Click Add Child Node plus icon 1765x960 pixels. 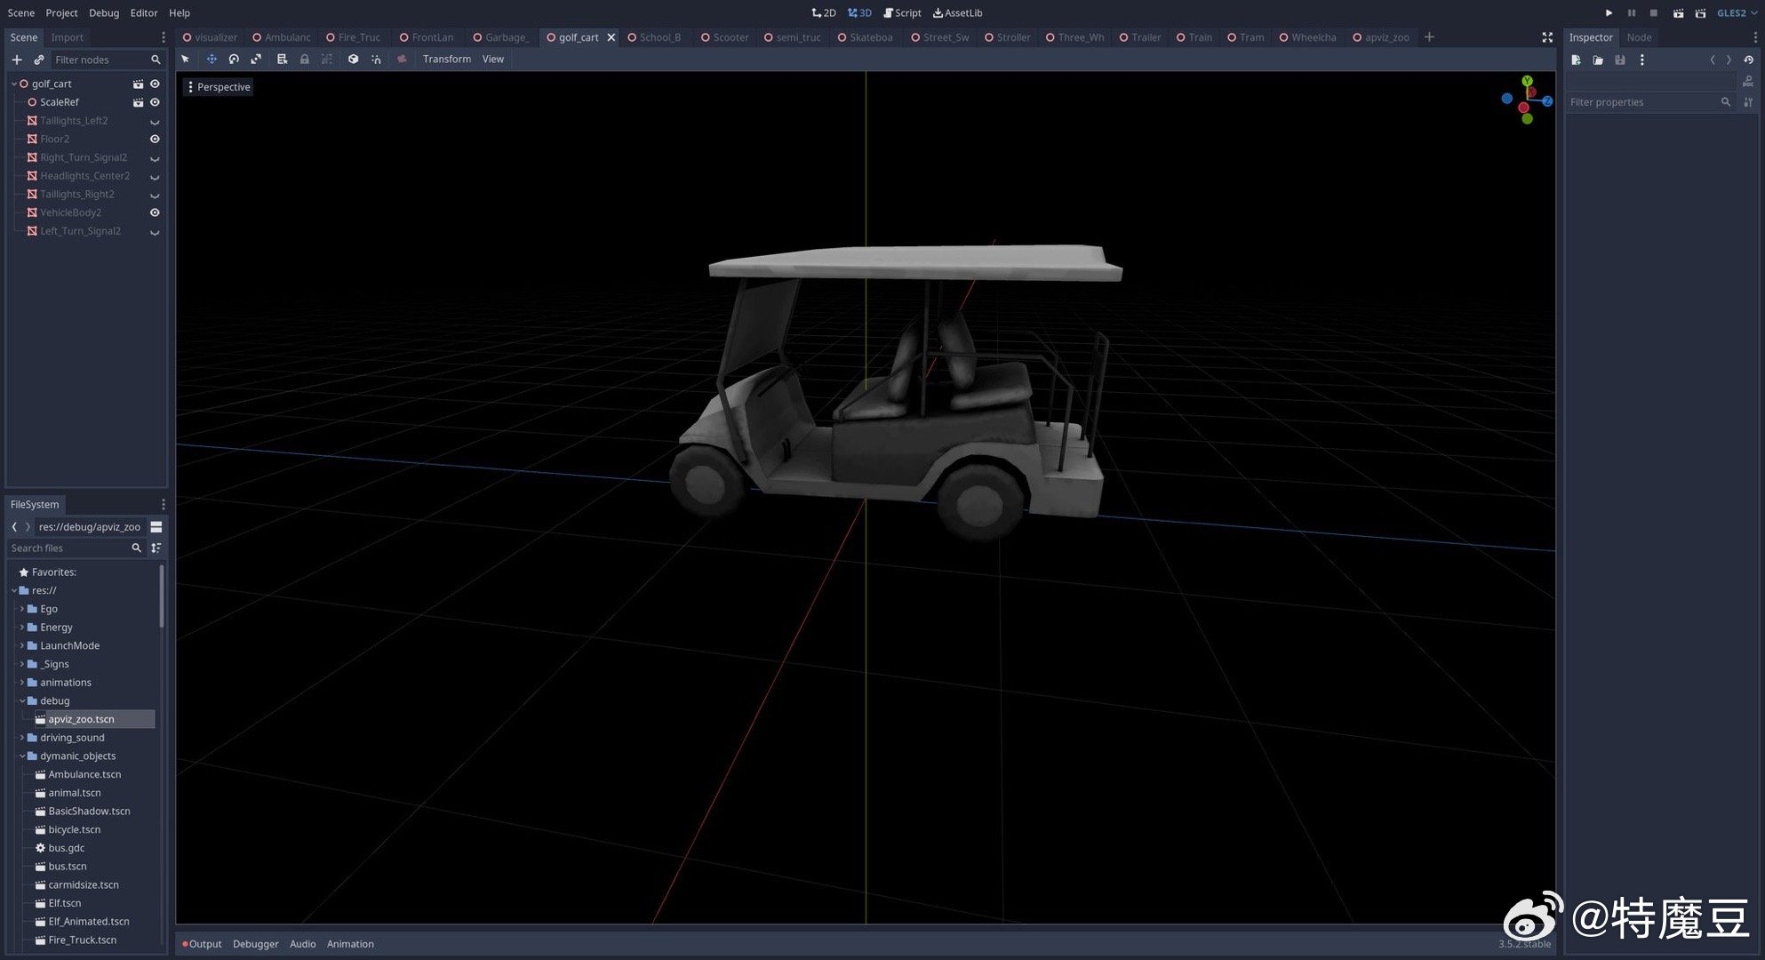(17, 60)
